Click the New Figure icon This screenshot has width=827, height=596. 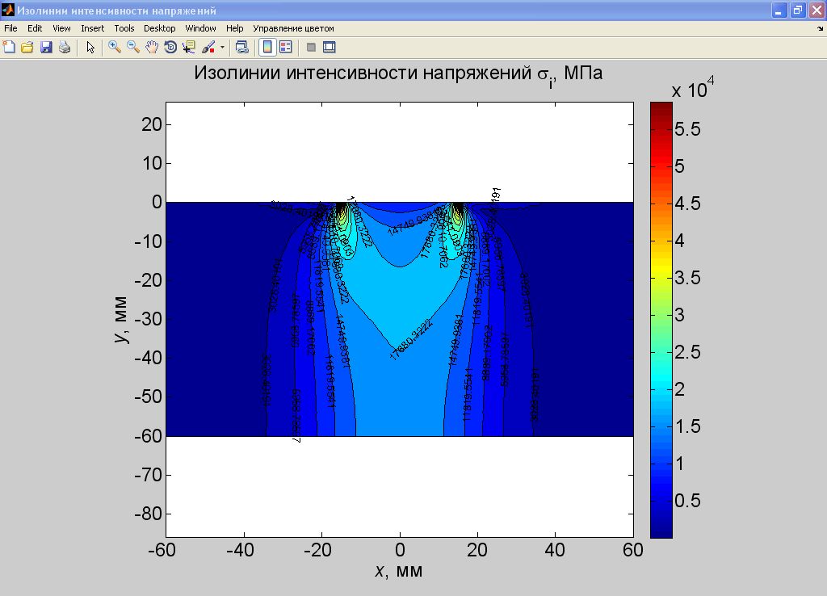point(9,48)
